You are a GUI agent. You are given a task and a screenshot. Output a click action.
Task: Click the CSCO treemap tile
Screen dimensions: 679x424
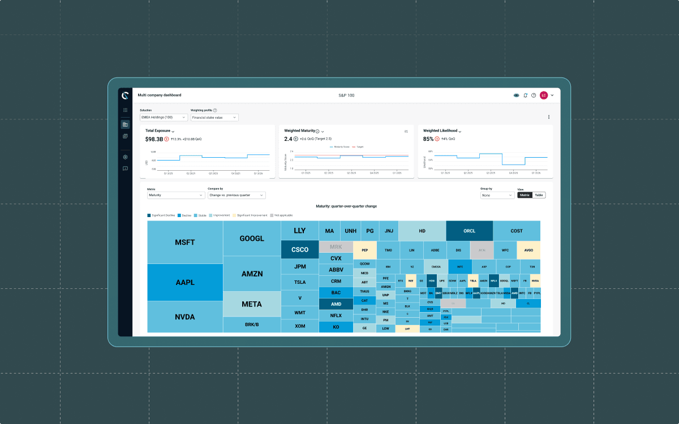[300, 249]
